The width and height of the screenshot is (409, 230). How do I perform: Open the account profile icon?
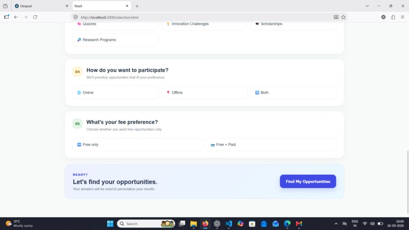point(383,17)
